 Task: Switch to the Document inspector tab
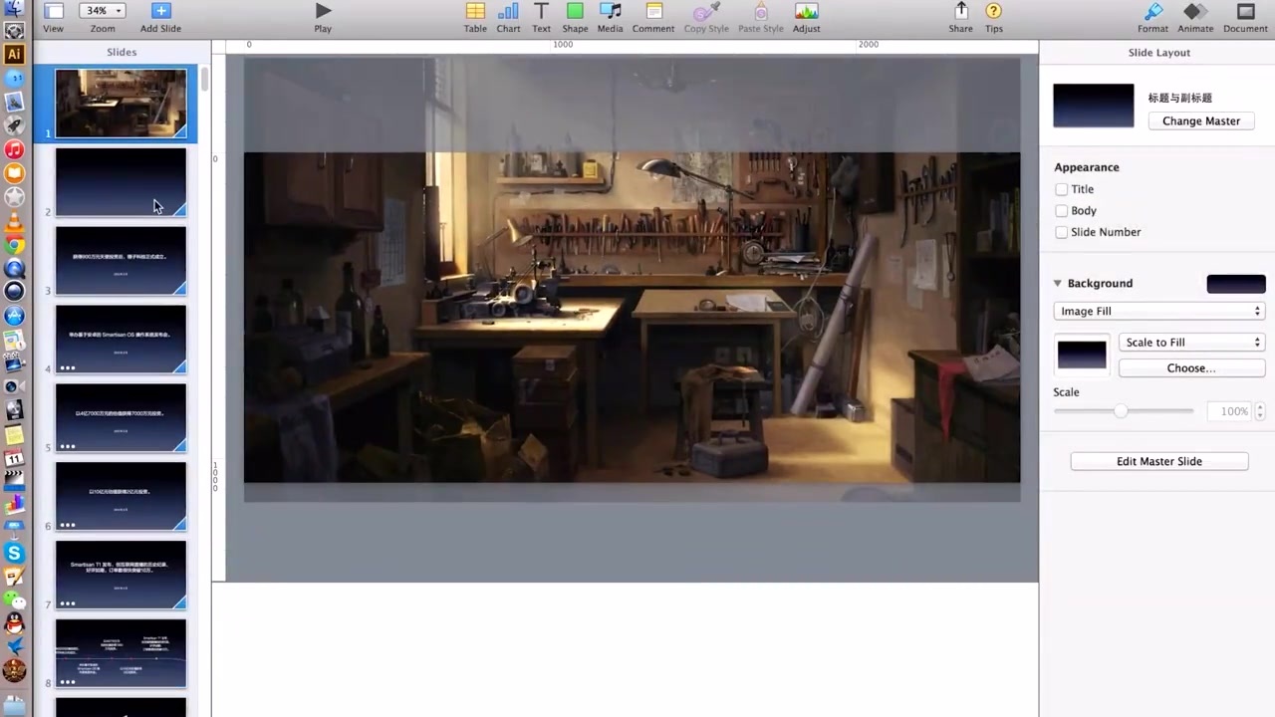tap(1245, 11)
